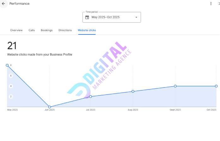Open the three-dot more options menu
This screenshot has width=220, height=141.
tap(211, 4)
